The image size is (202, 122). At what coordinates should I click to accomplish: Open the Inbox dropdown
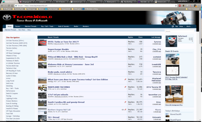tap(182, 26)
